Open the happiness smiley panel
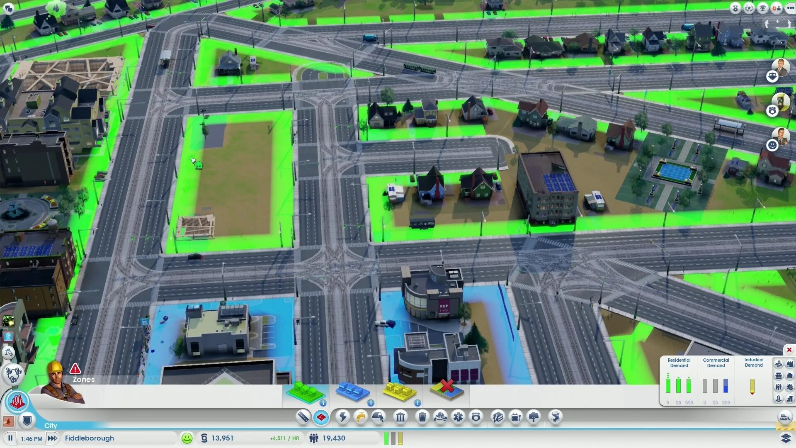 point(187,438)
